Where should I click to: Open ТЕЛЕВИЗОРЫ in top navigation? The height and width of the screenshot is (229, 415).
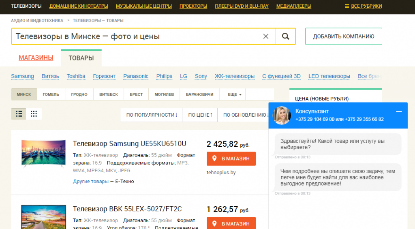(26, 6)
